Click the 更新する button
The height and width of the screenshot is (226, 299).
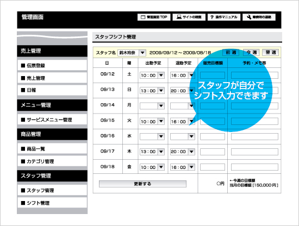click(142, 184)
